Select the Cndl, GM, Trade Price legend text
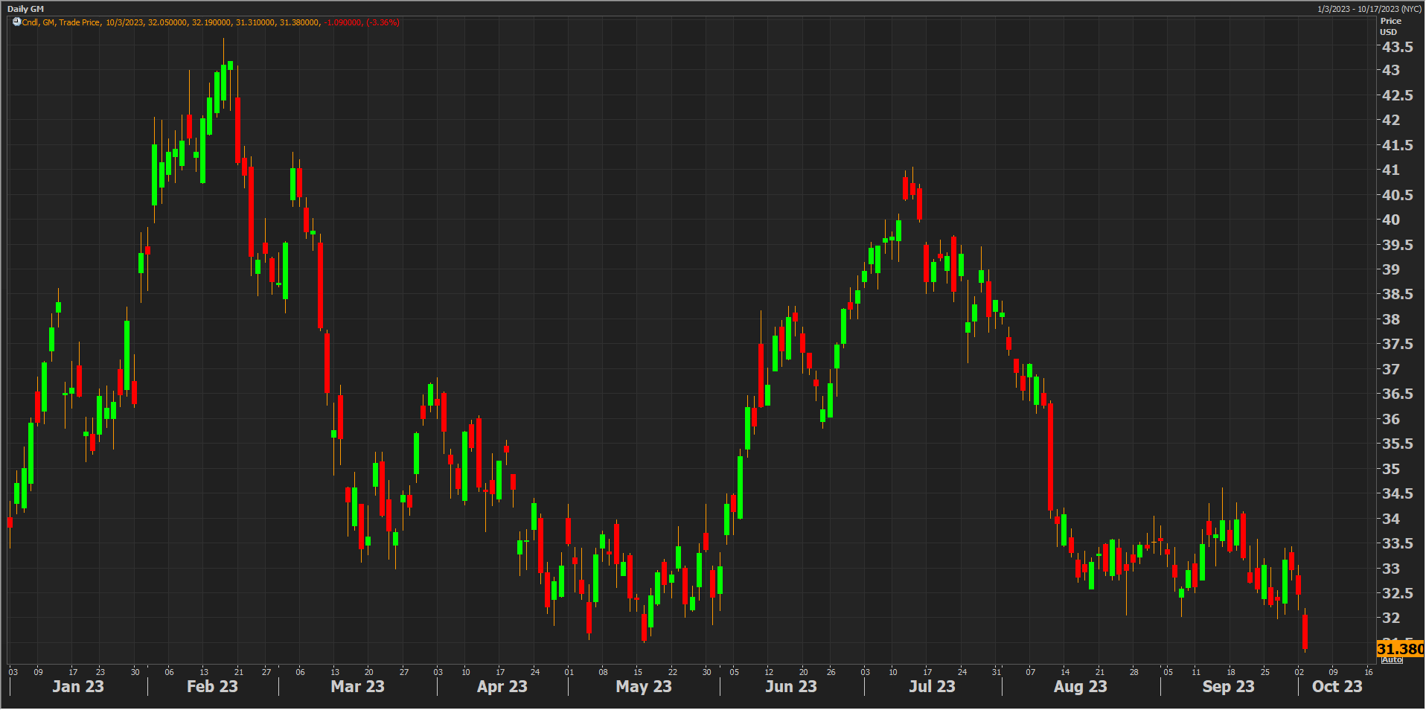1426x710 pixels. coord(61,22)
